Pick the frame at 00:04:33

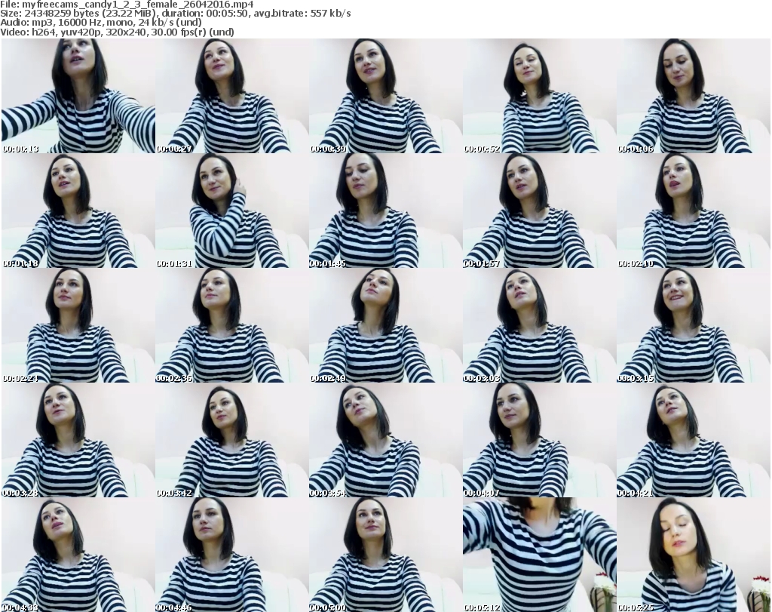pos(78,555)
